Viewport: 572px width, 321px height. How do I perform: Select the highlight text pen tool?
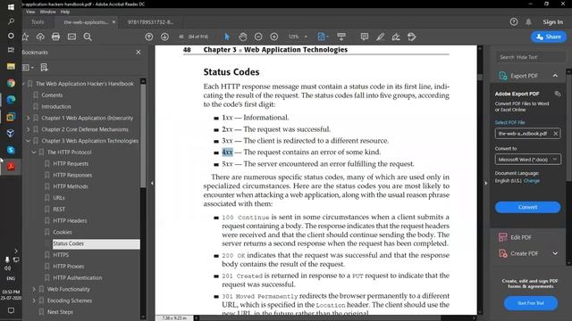click(380, 37)
